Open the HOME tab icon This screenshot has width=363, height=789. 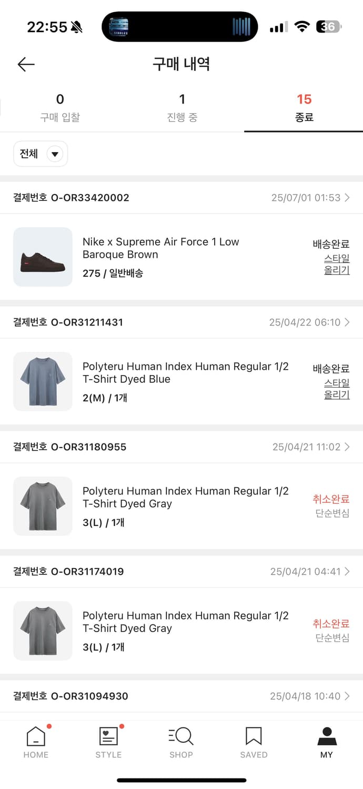click(36, 736)
